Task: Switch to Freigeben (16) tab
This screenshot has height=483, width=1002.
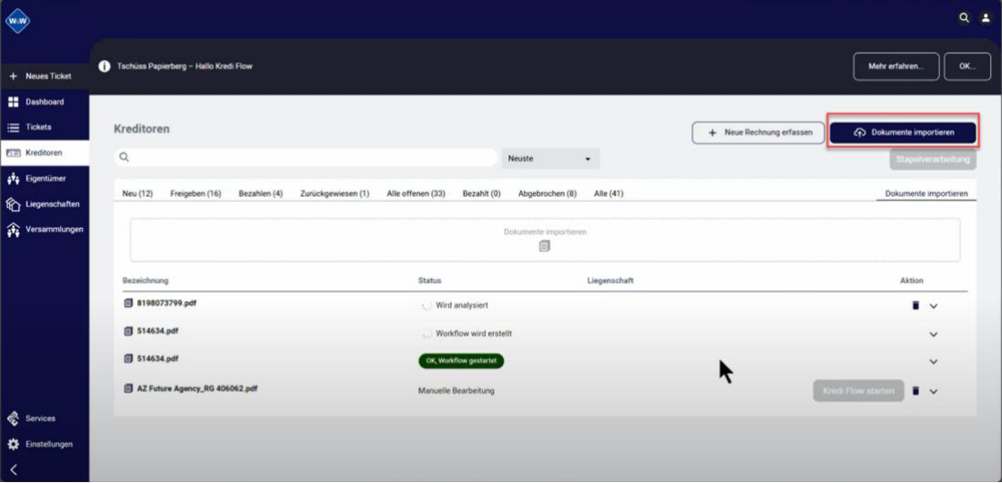Action: click(x=195, y=193)
